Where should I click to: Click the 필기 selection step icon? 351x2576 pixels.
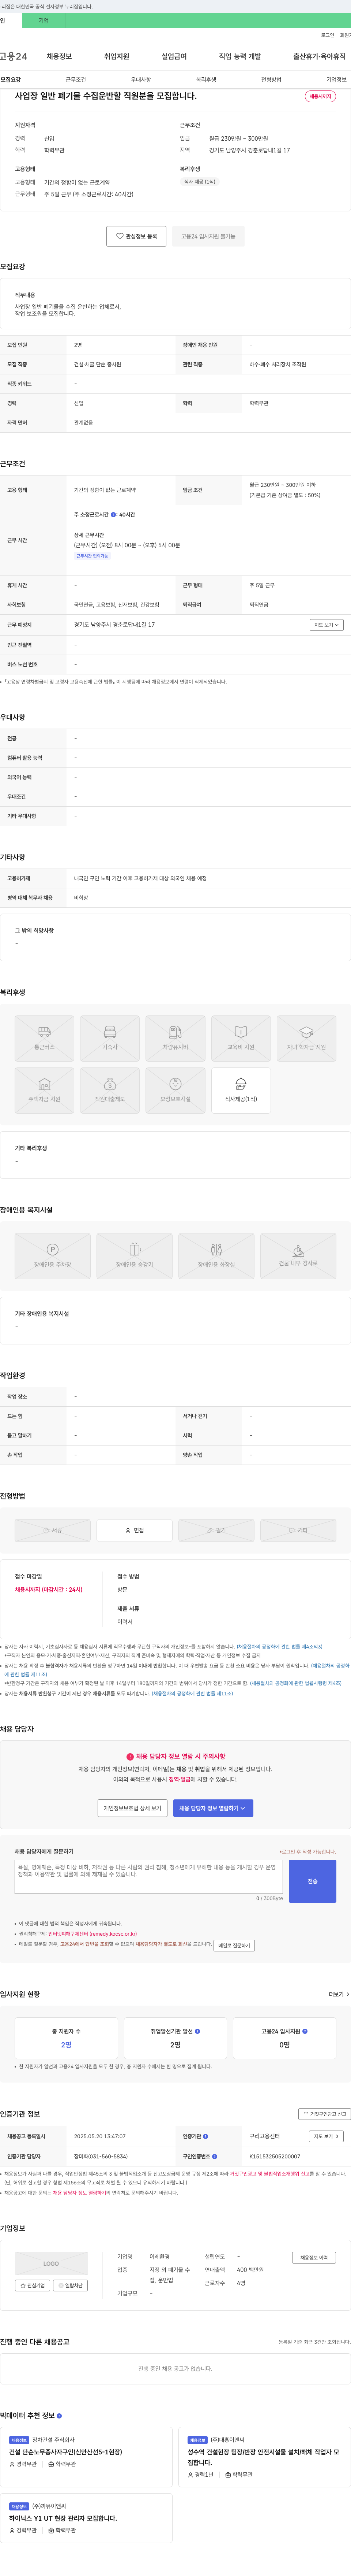[216, 1530]
